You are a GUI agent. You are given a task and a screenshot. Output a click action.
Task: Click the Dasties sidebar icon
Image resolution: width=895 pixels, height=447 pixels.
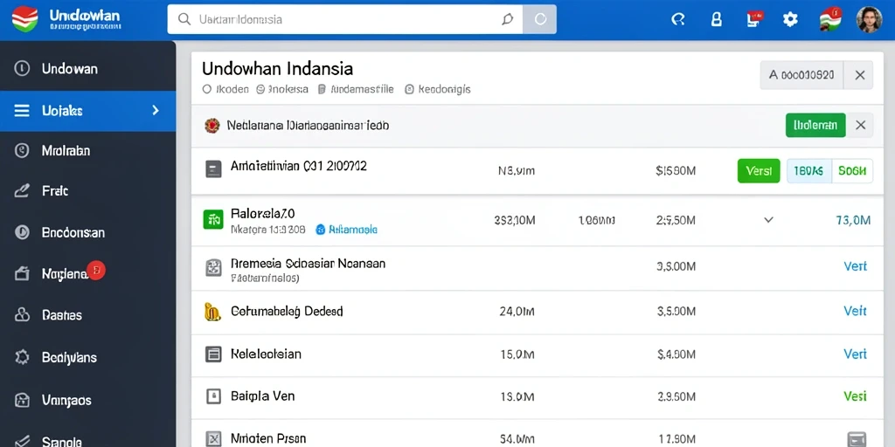(x=22, y=314)
